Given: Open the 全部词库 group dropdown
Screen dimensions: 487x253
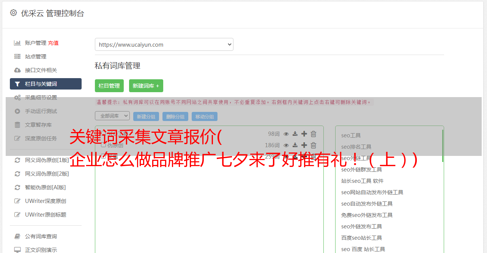Looking at the screenshot, I should [x=112, y=116].
